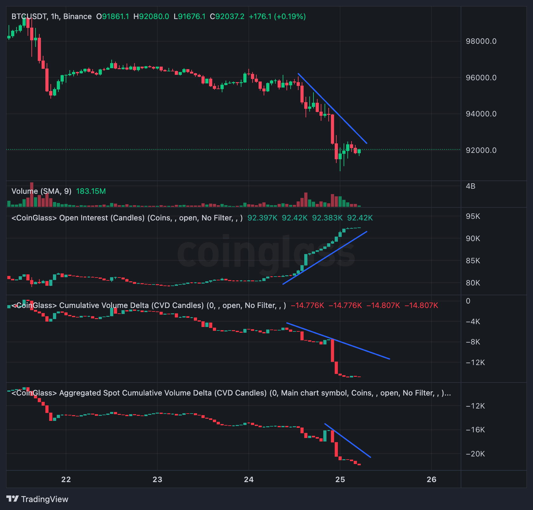This screenshot has width=533, height=510.
Task: Click the Volume (SMA, 9) indicator label
Action: tap(42, 191)
